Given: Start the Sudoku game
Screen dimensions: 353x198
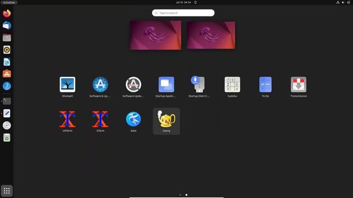Looking at the screenshot, I should tap(232, 87).
